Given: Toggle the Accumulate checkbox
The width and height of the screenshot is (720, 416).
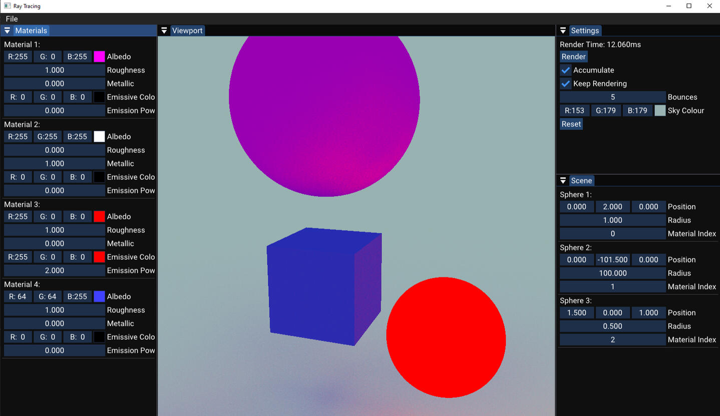Looking at the screenshot, I should pyautogui.click(x=566, y=70).
